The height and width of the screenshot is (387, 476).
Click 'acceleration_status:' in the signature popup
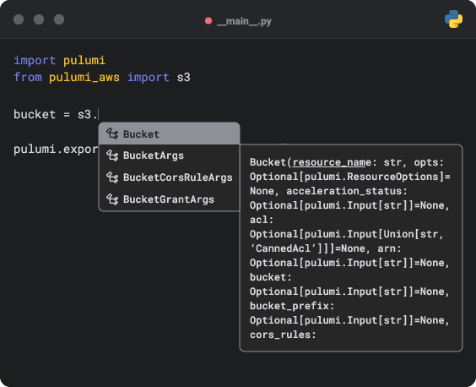pyautogui.click(x=347, y=191)
